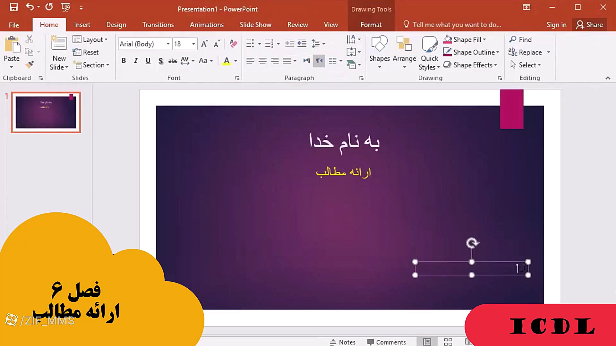The height and width of the screenshot is (346, 616).
Task: Expand the Select dropdown
Action: 525,65
